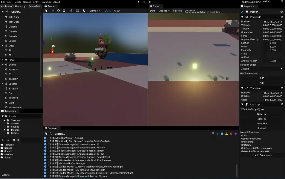Open the Gizmos dropdown
This screenshot has height=179, width=285.
click(95, 11)
